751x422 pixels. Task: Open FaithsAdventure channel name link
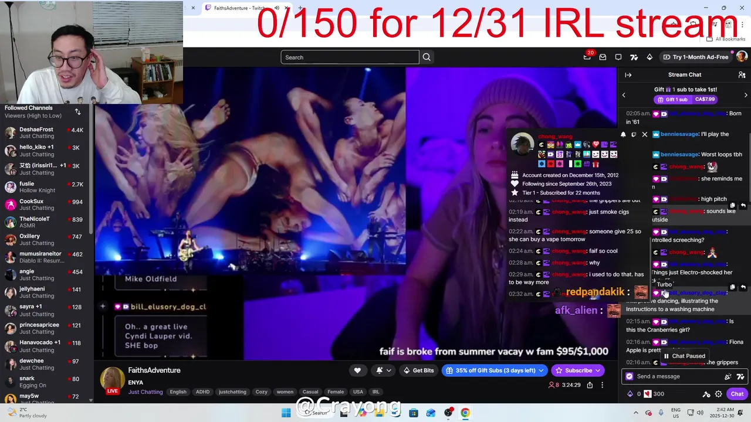point(154,370)
